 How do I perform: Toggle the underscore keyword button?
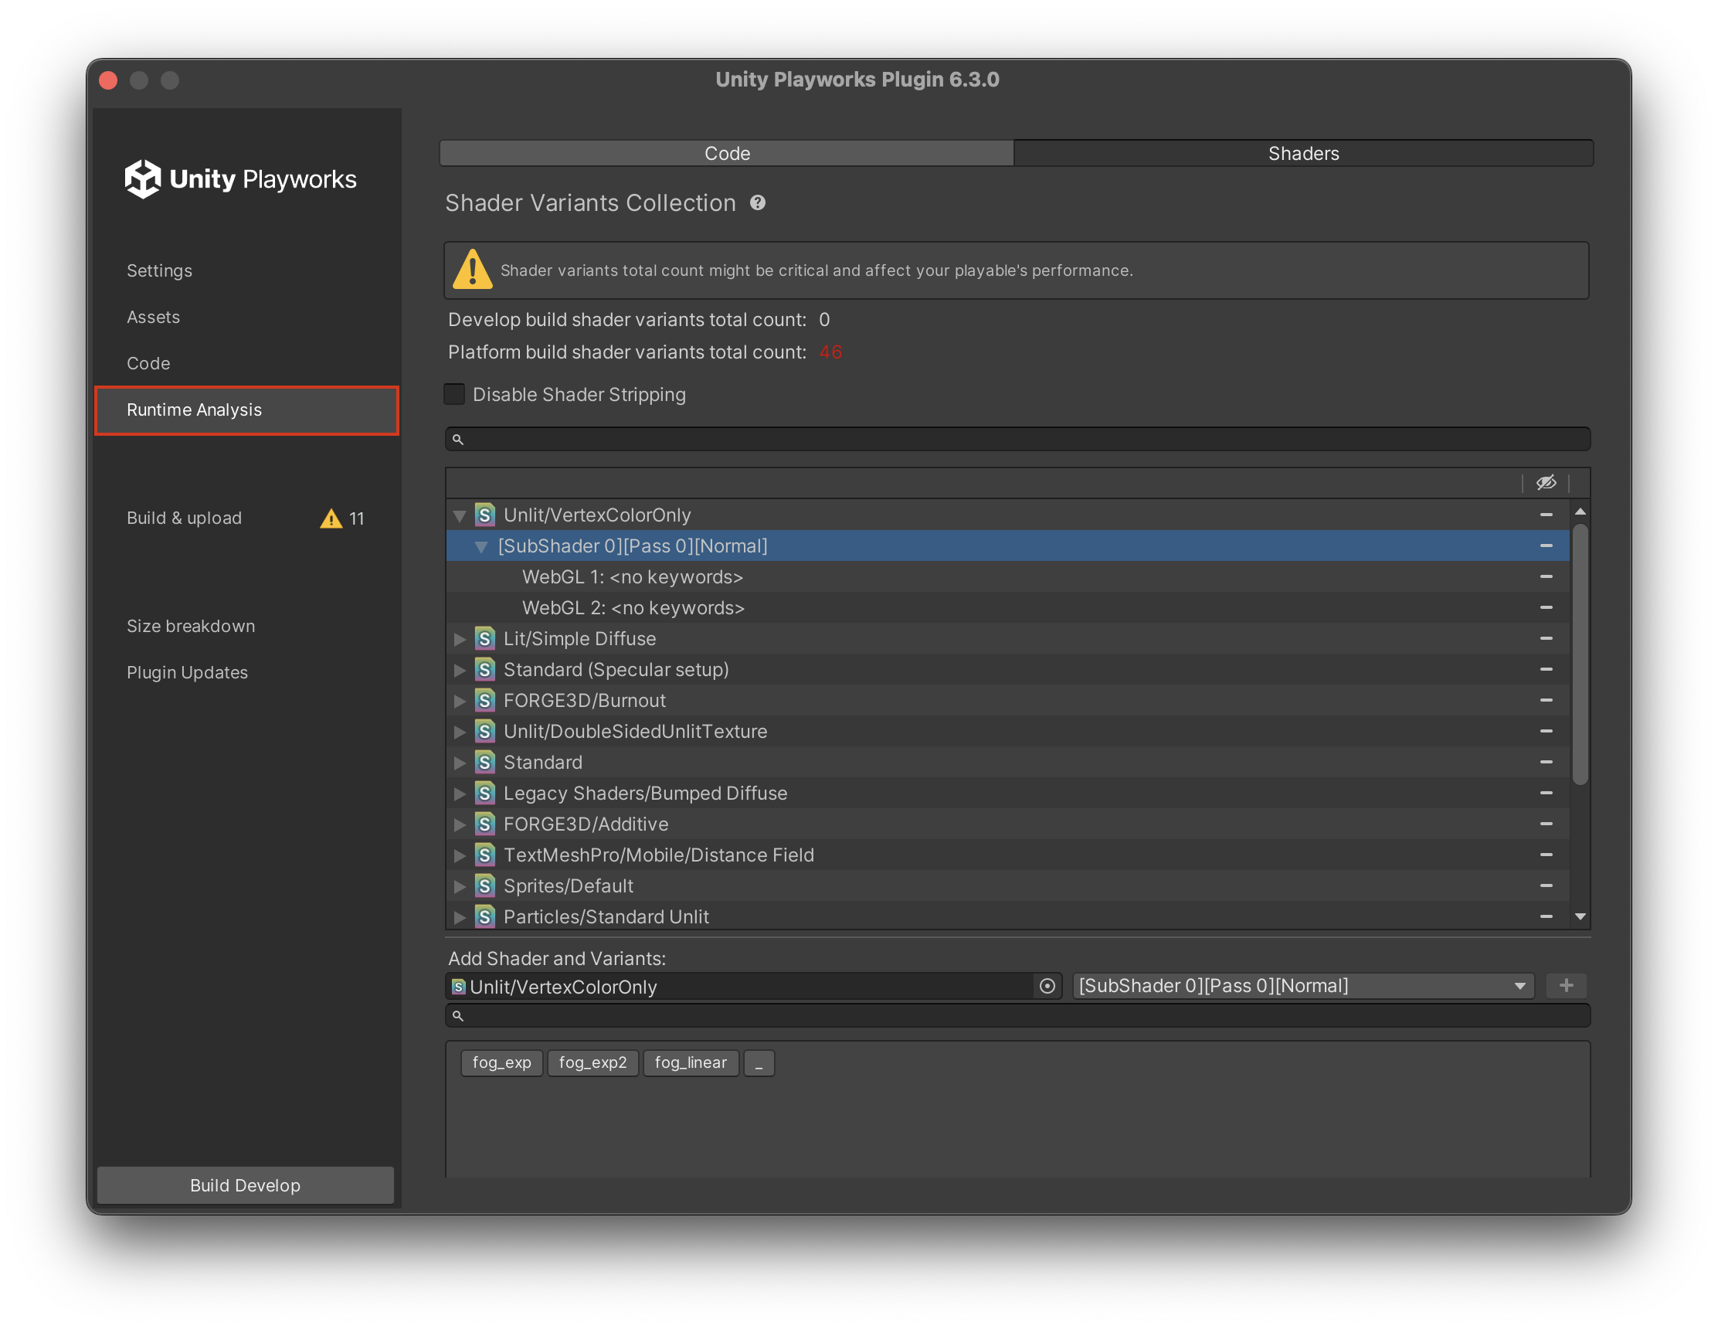pos(759,1063)
